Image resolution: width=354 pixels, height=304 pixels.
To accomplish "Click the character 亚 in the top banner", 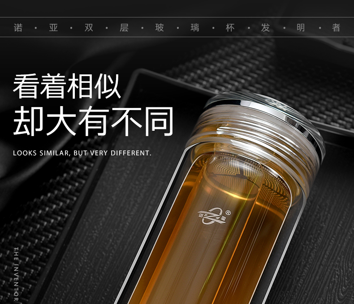I will click(x=53, y=28).
